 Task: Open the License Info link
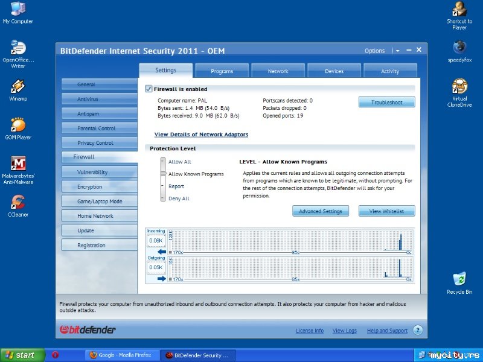310,331
